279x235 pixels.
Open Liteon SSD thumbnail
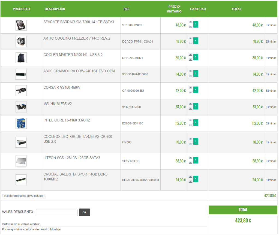click(21, 161)
